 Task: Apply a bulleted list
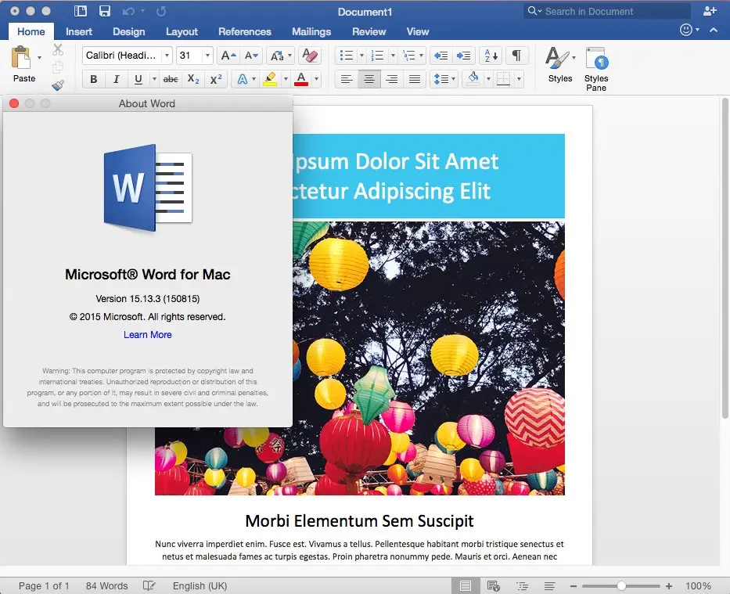point(347,56)
